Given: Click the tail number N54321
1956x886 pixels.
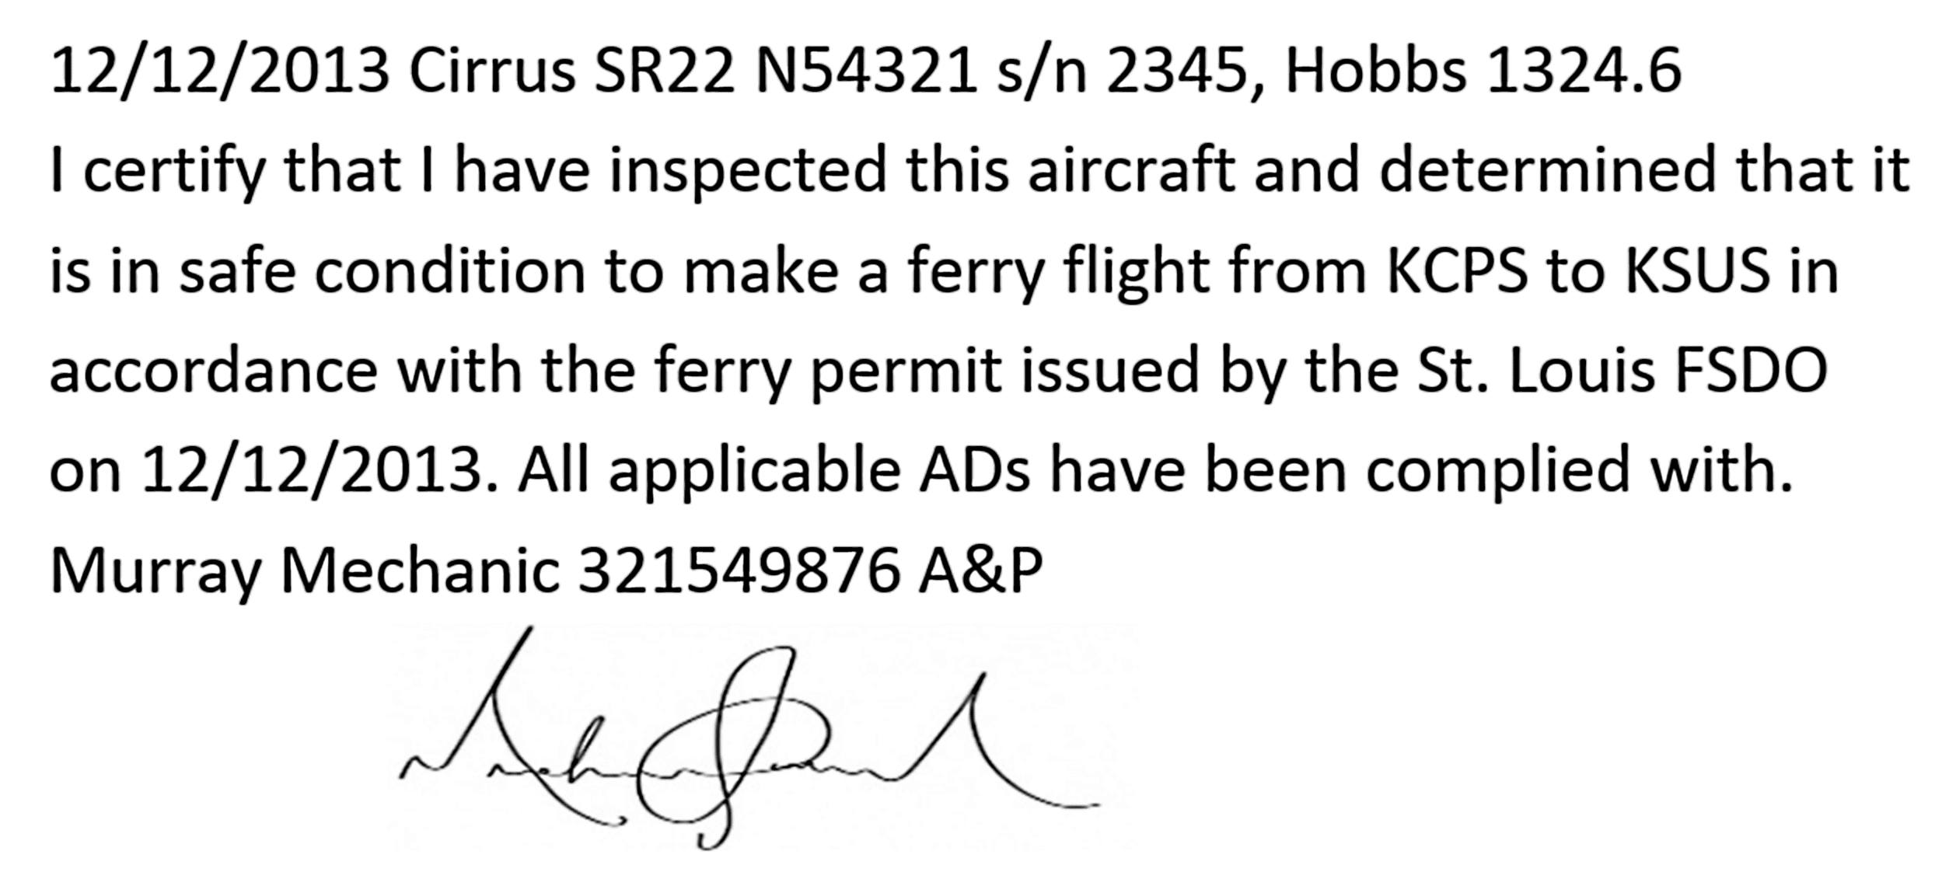Looking at the screenshot, I should point(866,72).
